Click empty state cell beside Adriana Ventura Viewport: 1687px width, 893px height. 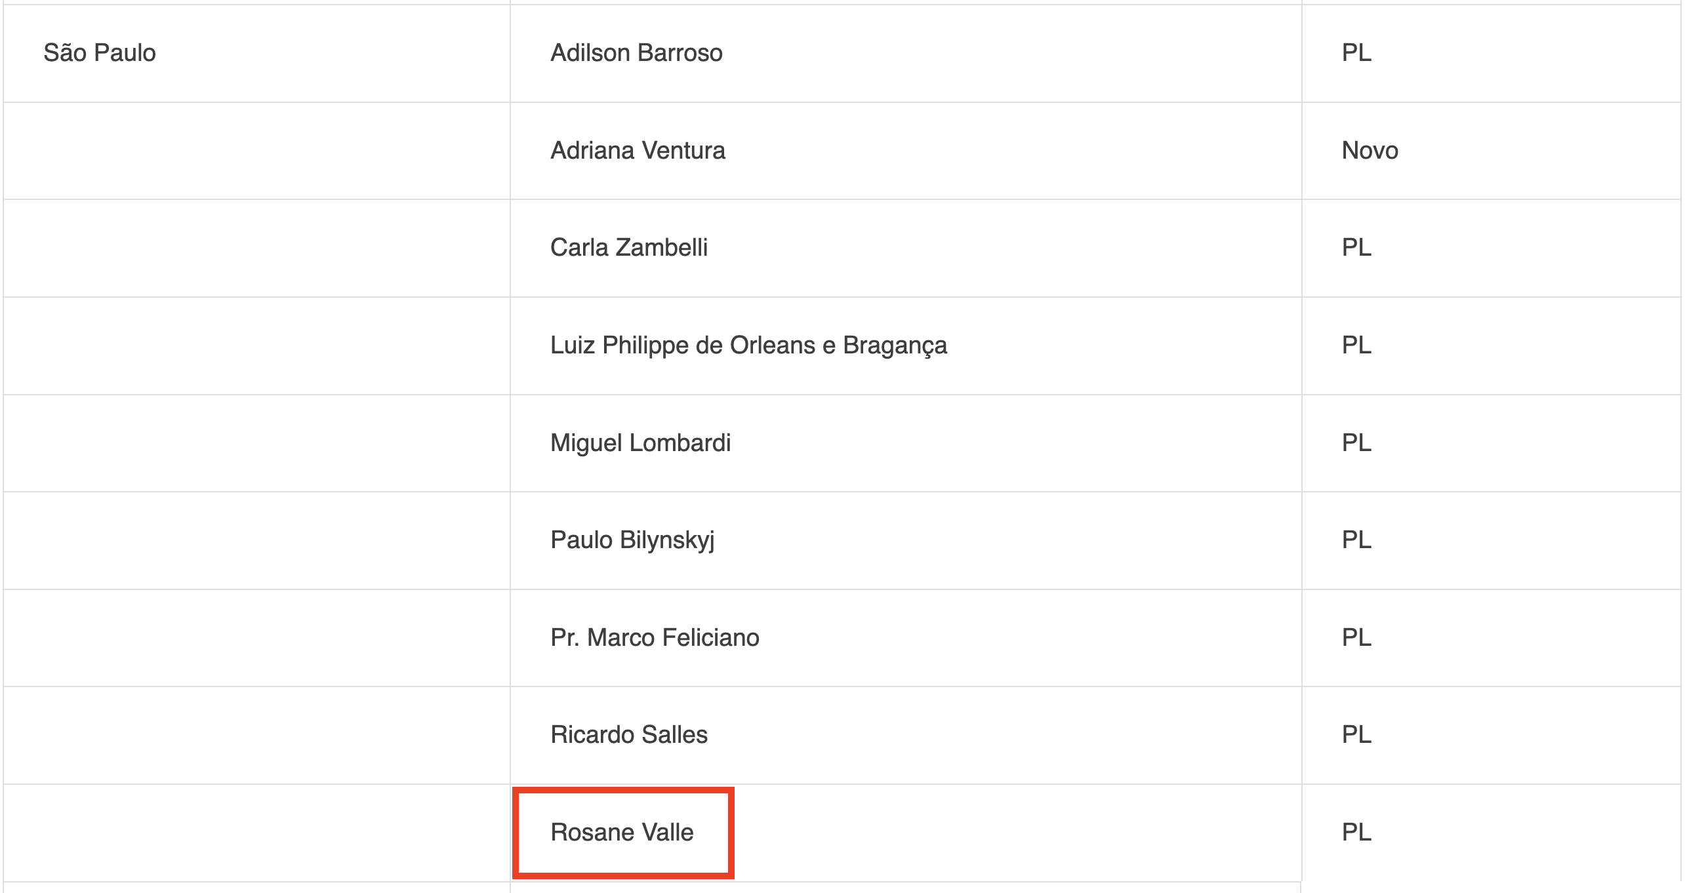point(256,151)
